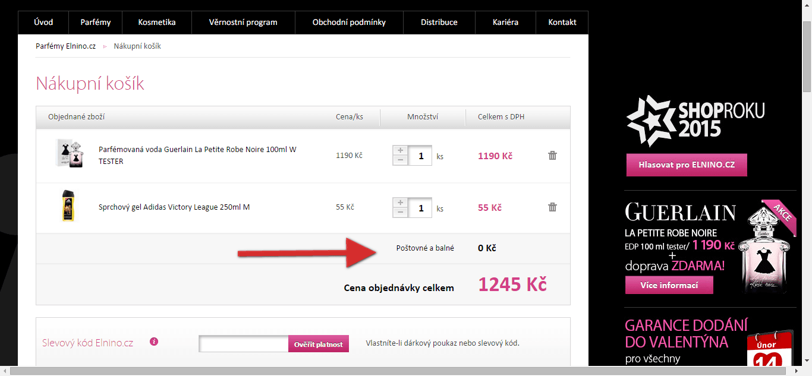Viewport: 812px width, 376px height.
Task: Click Poštovné a balné label
Action: pos(425,248)
